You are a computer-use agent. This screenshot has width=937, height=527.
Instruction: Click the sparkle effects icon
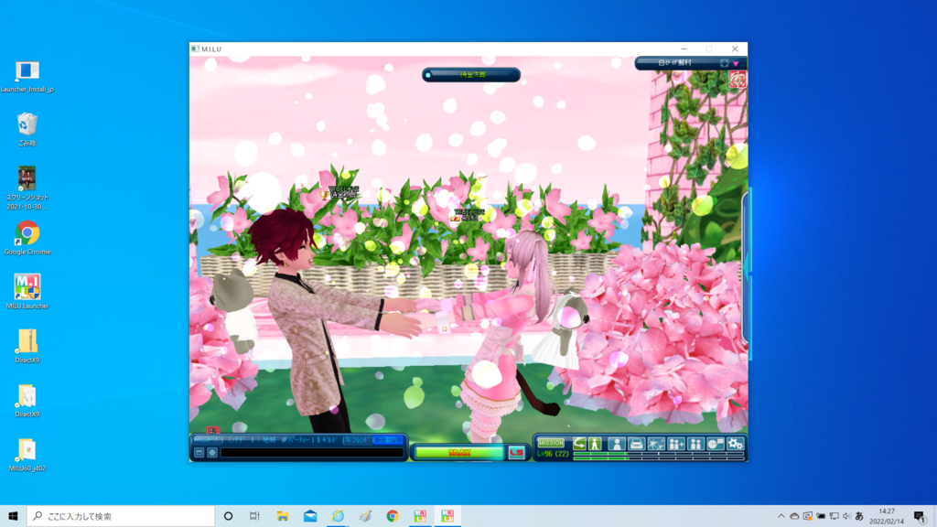coord(656,444)
